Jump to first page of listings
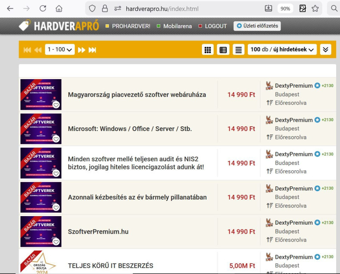 [x=27, y=50]
